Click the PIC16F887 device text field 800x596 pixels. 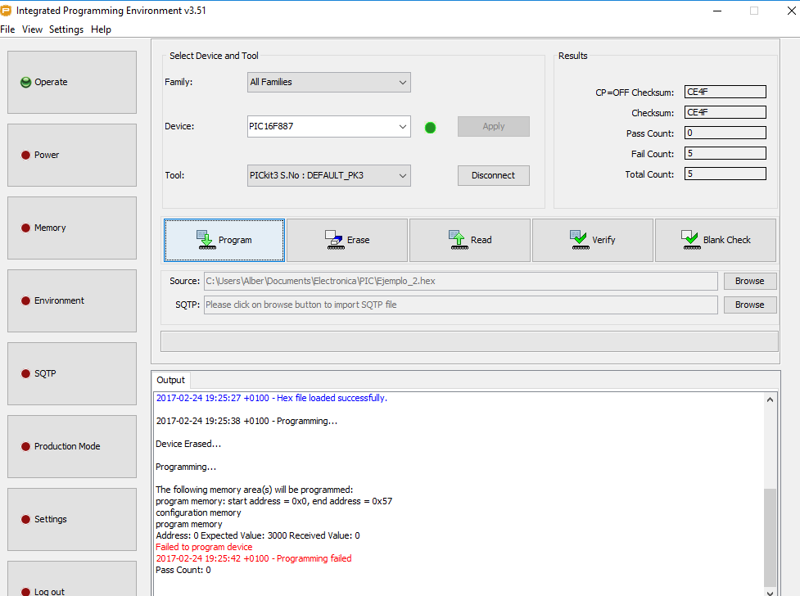[322, 127]
